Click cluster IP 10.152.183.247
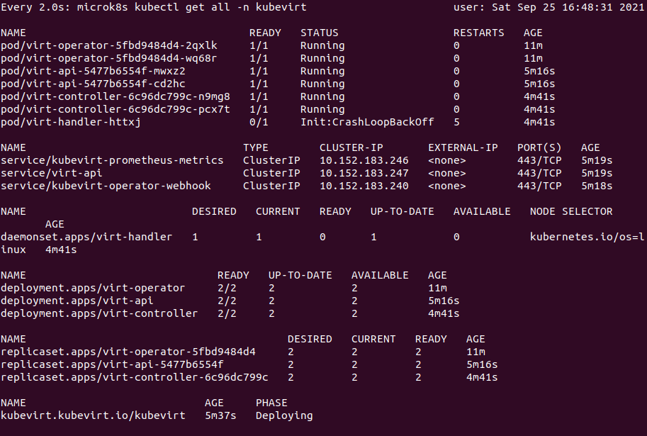Screen dimensions: 647x436 (x=364, y=174)
